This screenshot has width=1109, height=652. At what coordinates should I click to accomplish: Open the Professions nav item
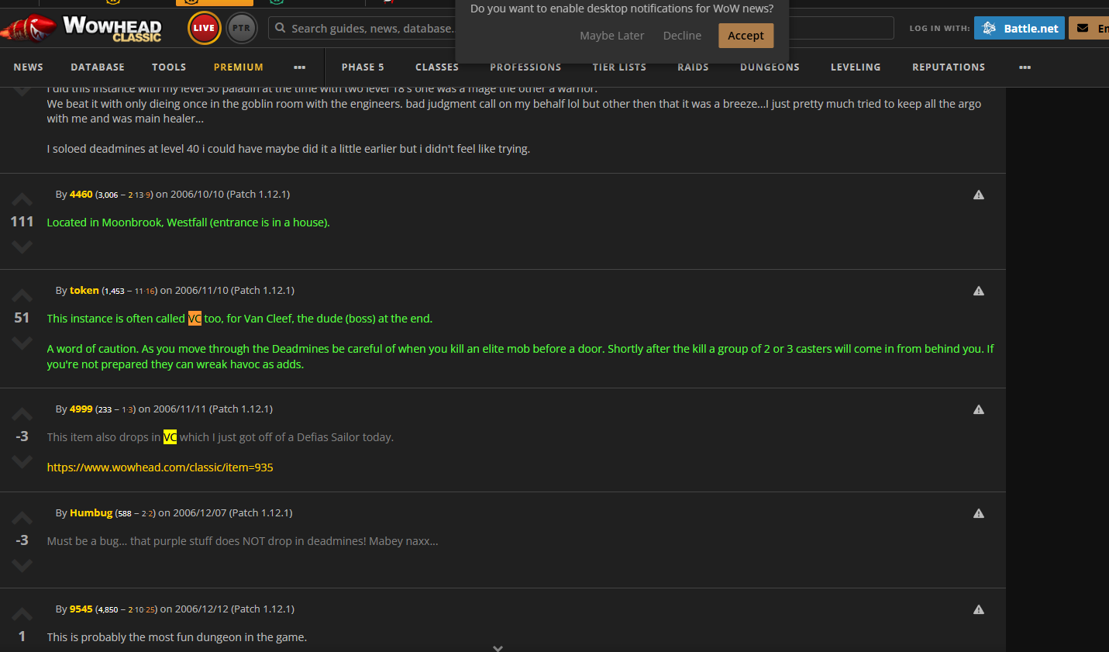tap(525, 67)
